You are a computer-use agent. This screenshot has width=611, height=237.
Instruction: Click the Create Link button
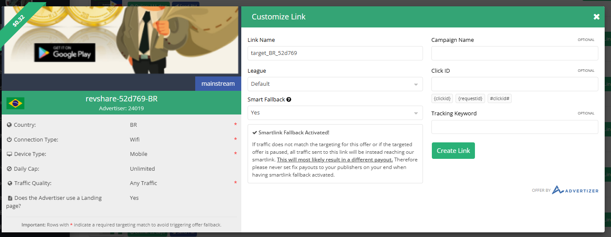(x=453, y=151)
